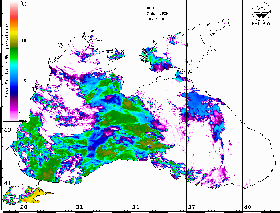Click the longitude label "31"

click(79, 207)
